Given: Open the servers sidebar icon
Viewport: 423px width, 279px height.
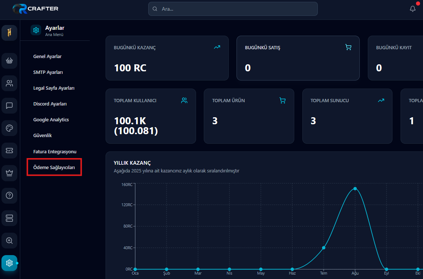Looking at the screenshot, I should tap(10, 218).
